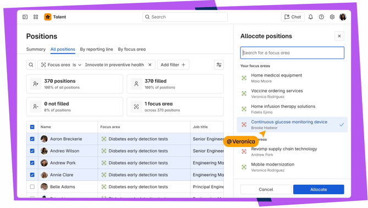Remove the Innovate in preventive health filter
This screenshot has height=208, width=368.
(x=150, y=65)
